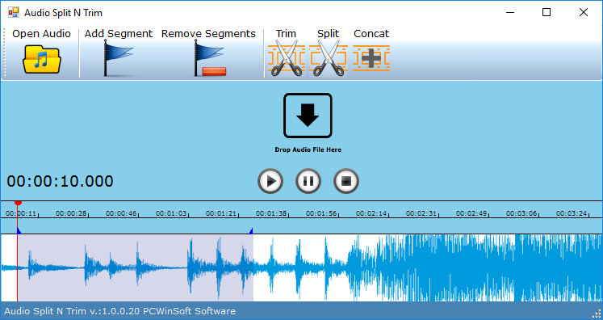The image size is (603, 320).
Task: Click the toolbar grip handle at left edge
Action: coord(4,53)
